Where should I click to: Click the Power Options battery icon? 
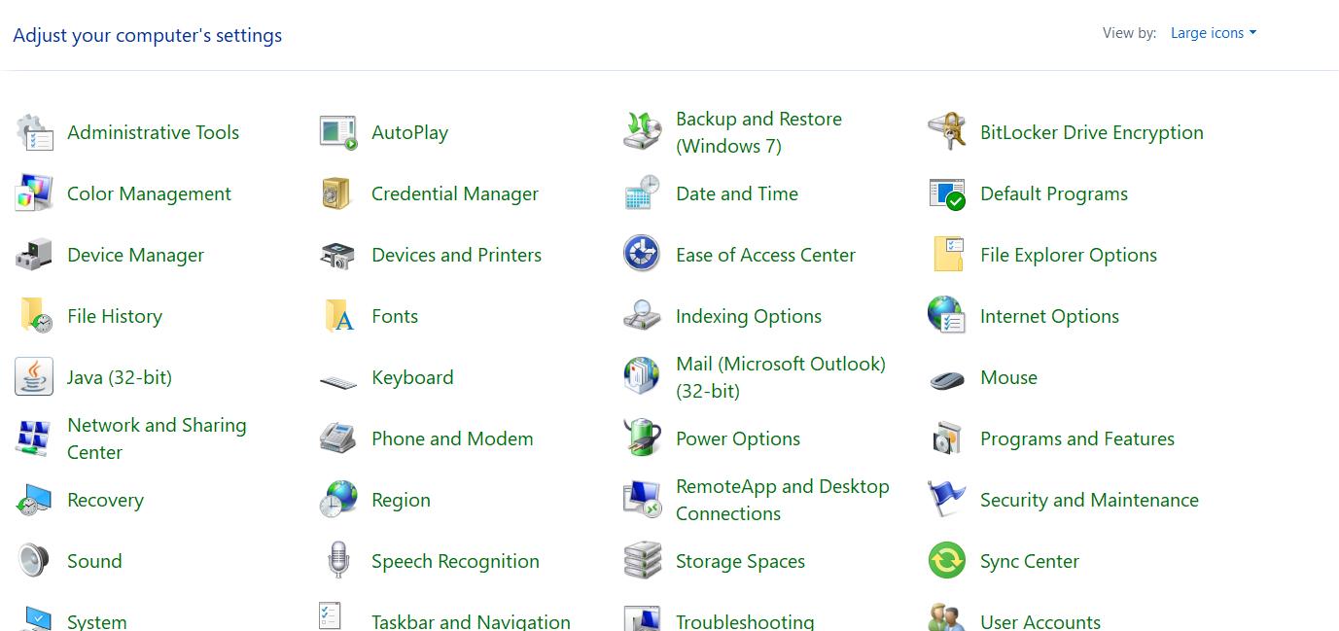(642, 438)
